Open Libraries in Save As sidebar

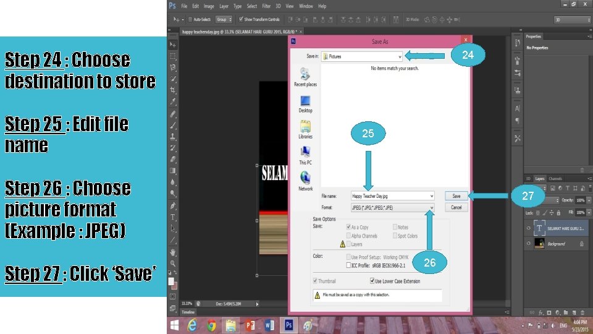point(305,129)
